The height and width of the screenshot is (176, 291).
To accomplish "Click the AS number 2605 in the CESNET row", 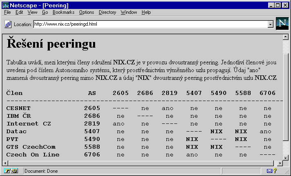I will [x=92, y=108].
